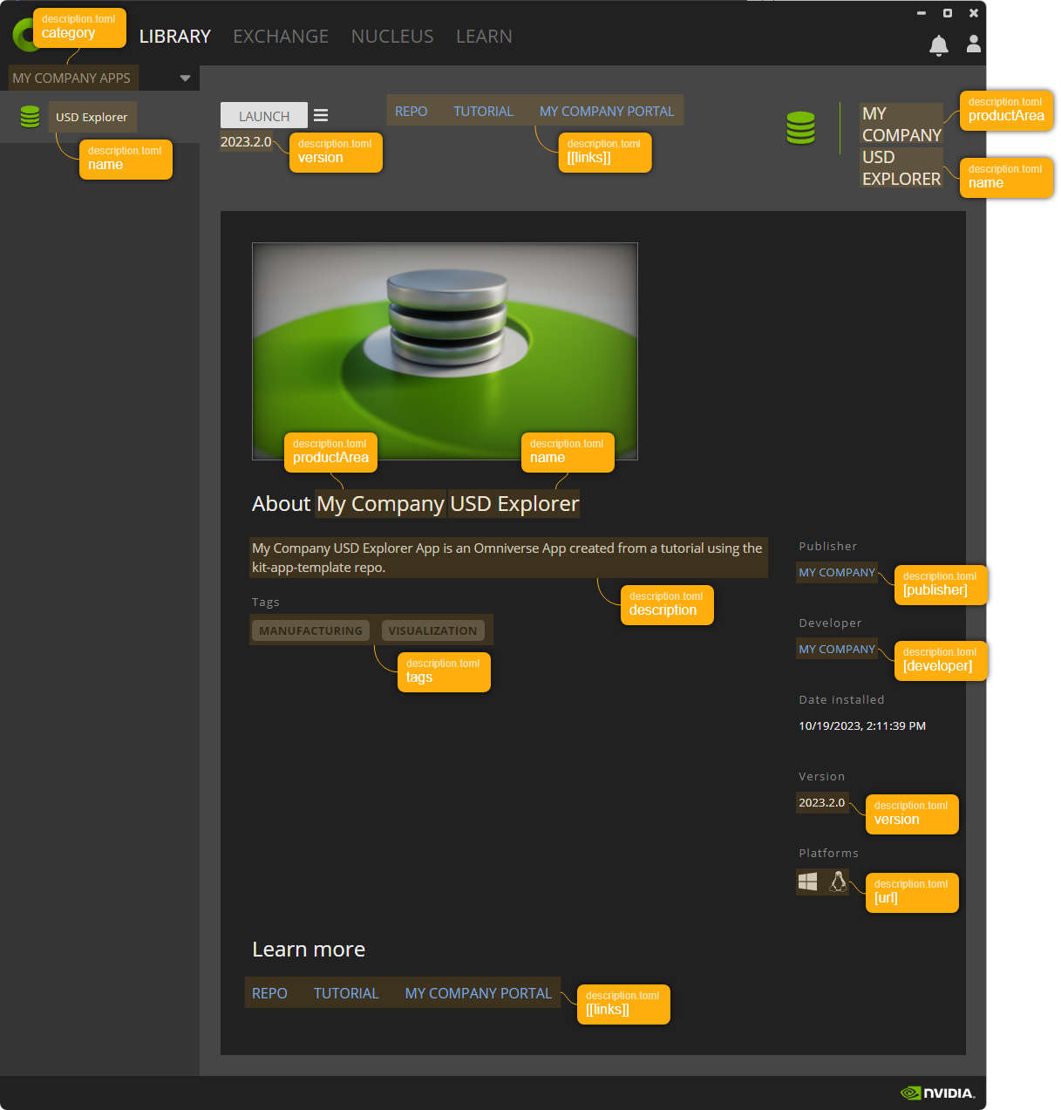
Task: Open the Tutorial link in top bar
Action: click(483, 112)
